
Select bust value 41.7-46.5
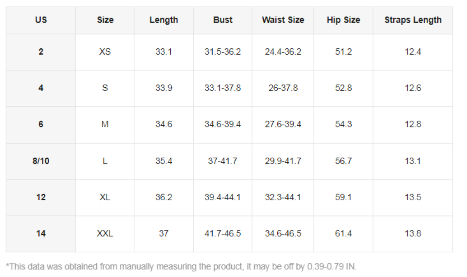coord(222,233)
